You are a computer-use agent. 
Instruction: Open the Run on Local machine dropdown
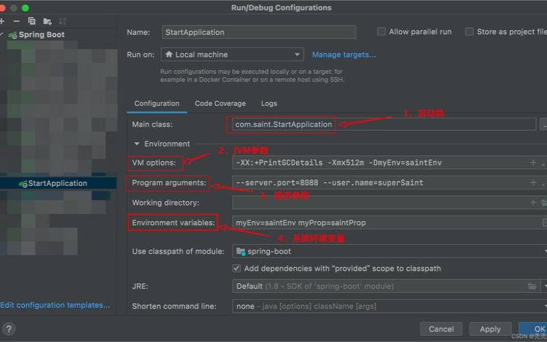(x=232, y=55)
